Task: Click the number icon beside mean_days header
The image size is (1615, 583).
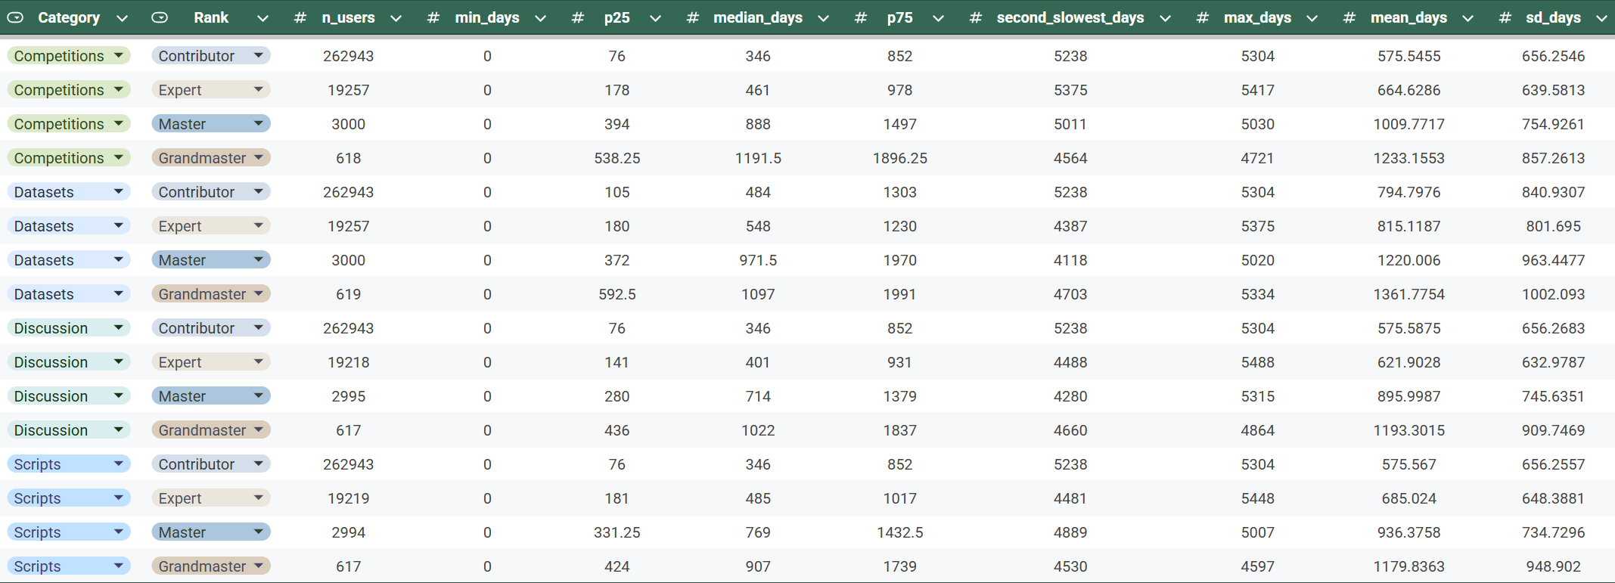Action: [1349, 17]
